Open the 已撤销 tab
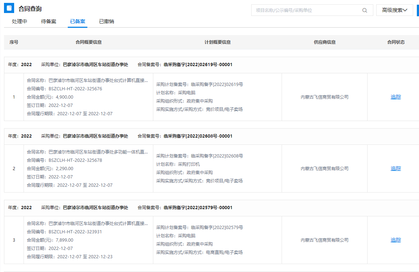This screenshot has height=272, width=419. tap(107, 21)
